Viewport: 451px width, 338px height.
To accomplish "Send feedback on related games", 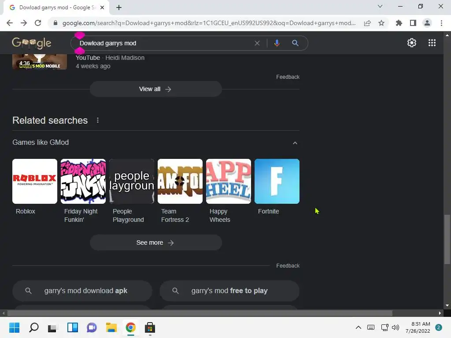I will 288,265.
